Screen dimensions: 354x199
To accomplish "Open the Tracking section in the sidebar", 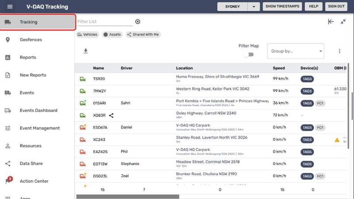I will (x=38, y=22).
